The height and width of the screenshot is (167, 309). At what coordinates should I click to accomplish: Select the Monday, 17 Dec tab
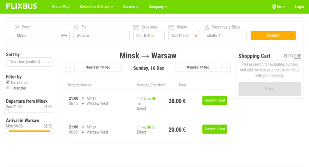[x=198, y=67]
